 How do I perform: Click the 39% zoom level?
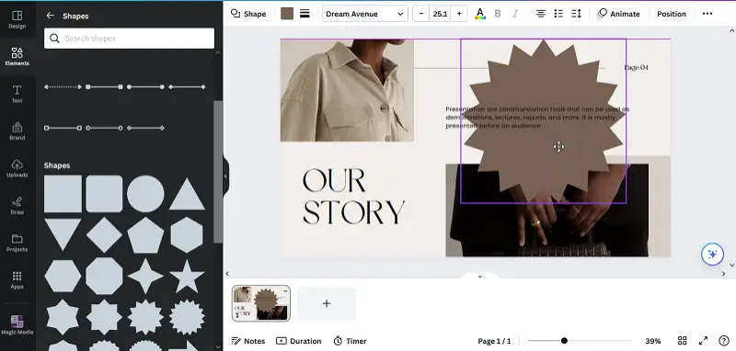652,341
